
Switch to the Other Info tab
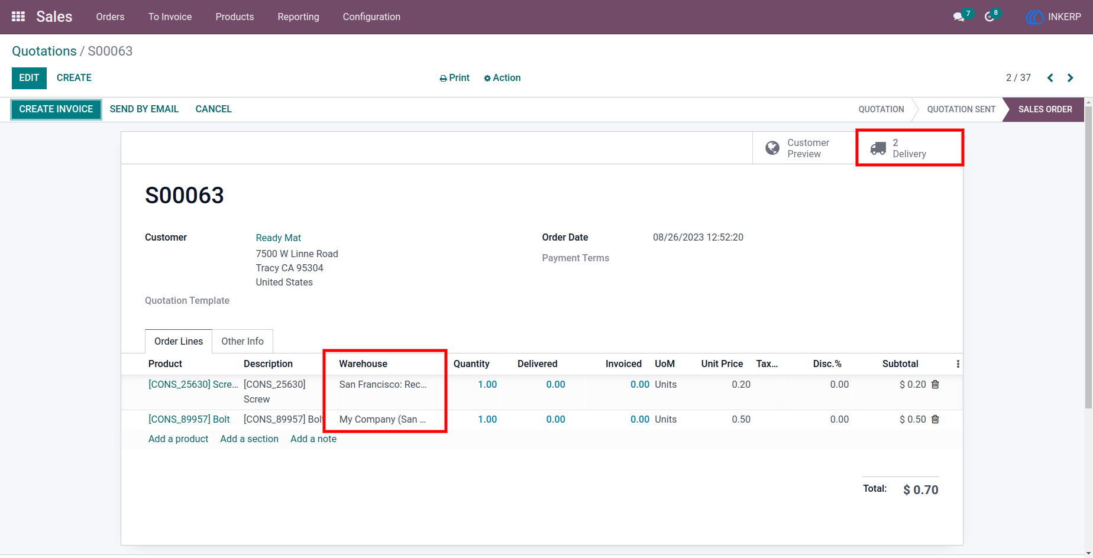click(242, 341)
